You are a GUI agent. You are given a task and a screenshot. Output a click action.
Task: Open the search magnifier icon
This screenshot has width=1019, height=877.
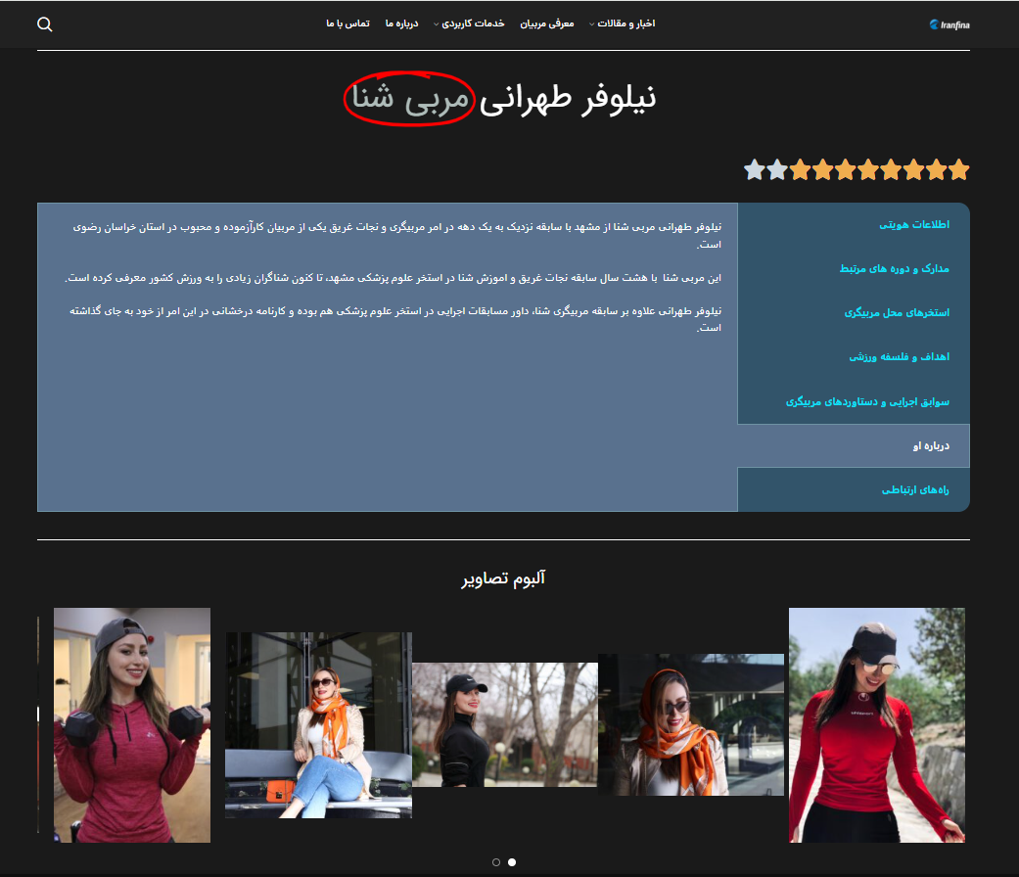[x=44, y=24]
